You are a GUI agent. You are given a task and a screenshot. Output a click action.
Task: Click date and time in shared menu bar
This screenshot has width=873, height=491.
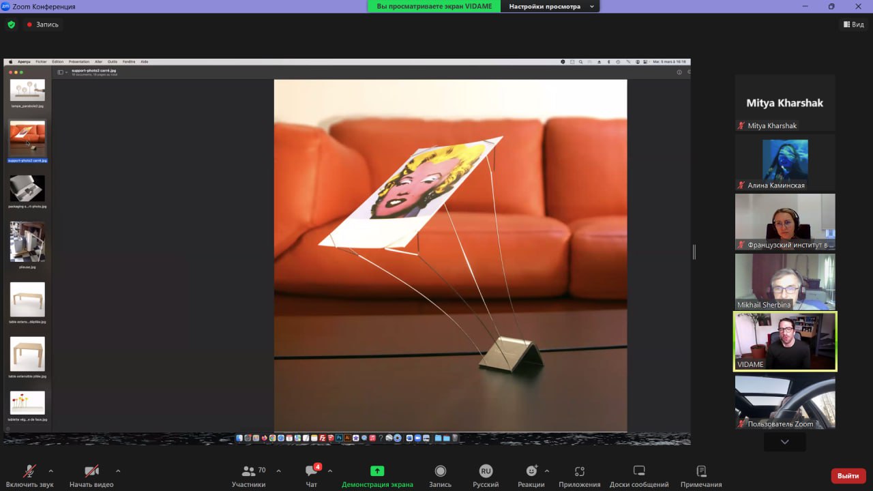(670, 61)
